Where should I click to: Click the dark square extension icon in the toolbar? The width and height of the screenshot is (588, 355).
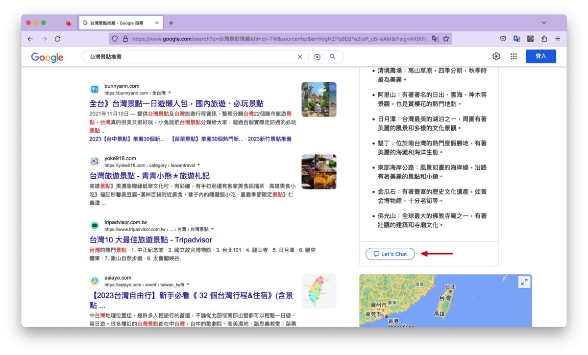coord(530,39)
